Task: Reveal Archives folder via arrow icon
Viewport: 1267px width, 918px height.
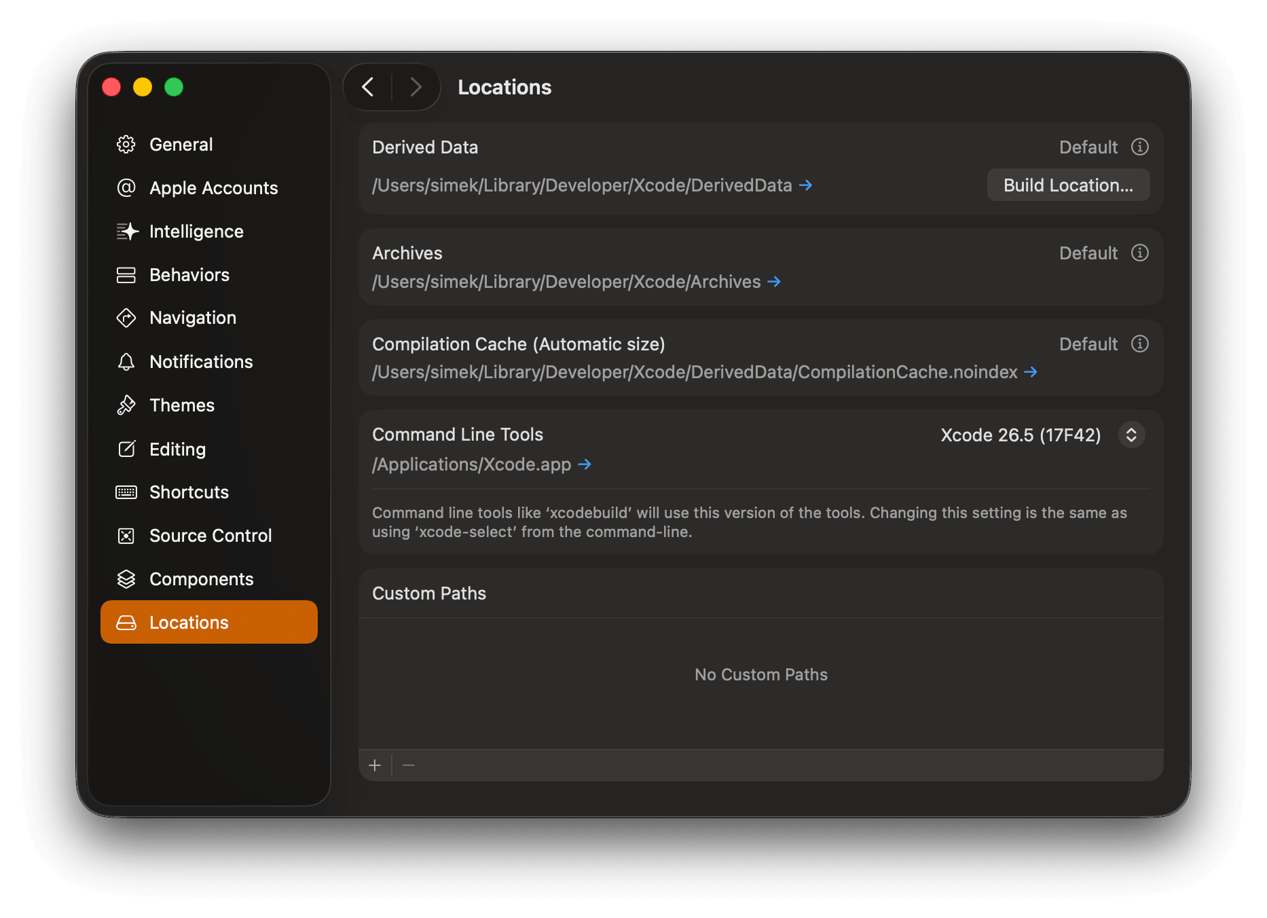Action: pyautogui.click(x=774, y=282)
